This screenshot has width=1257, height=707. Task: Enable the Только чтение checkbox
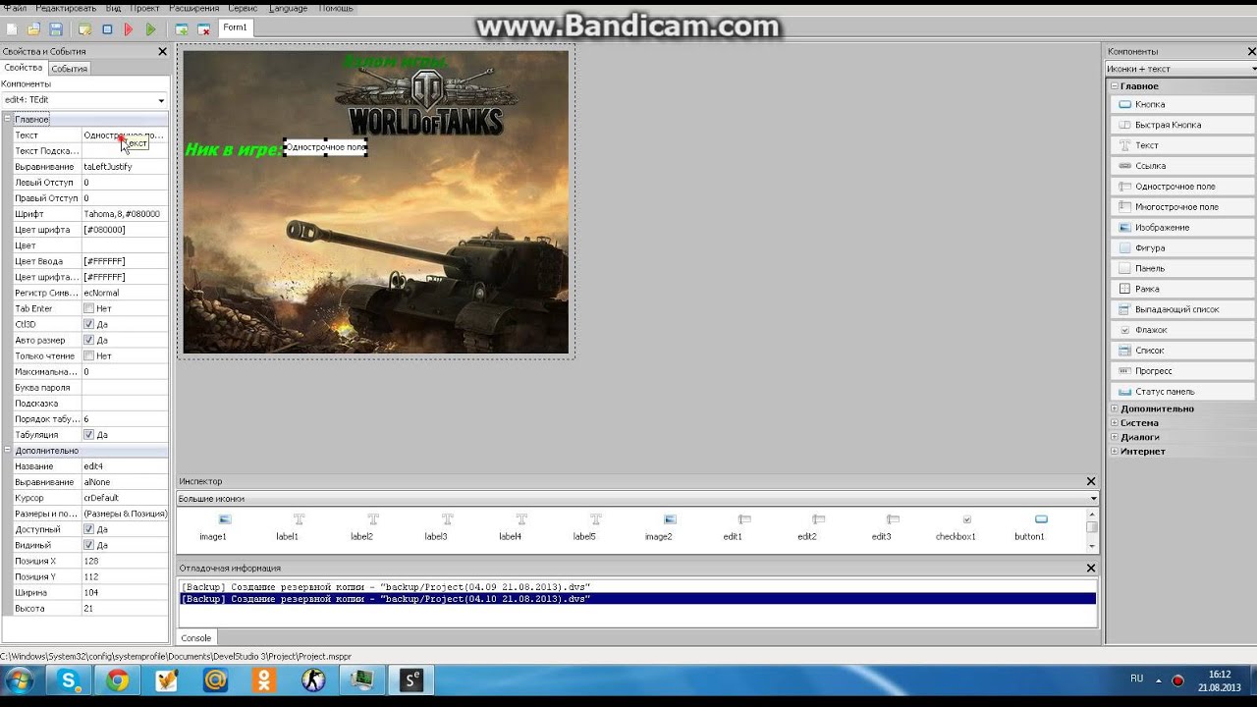(x=88, y=355)
